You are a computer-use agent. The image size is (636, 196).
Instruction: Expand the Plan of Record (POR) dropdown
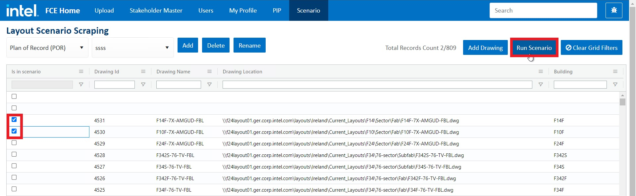point(47,48)
